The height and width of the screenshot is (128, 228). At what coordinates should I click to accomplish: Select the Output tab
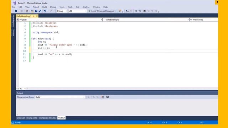point(61,118)
